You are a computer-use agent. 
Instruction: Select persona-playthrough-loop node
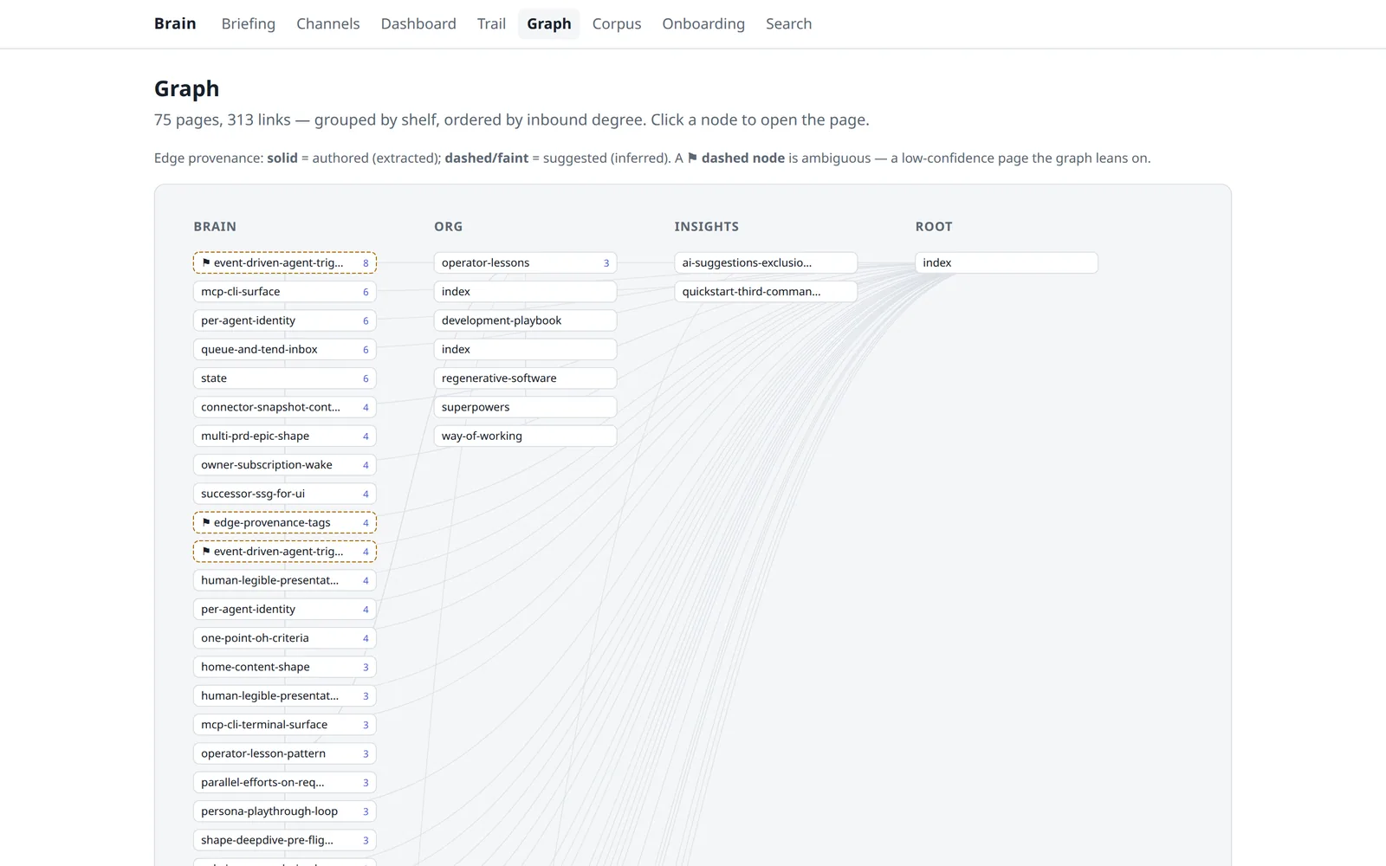285,811
